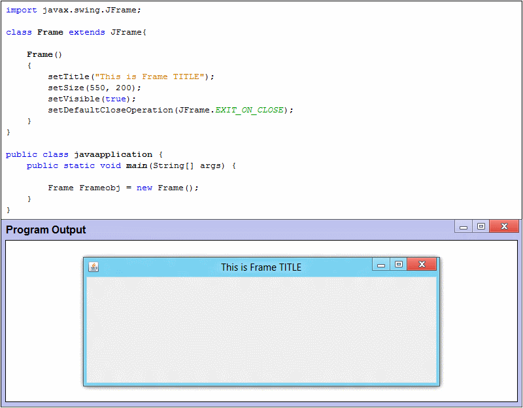The width and height of the screenshot is (523, 408).
Task: Click inside the empty frame content area
Action: pyautogui.click(x=261, y=330)
